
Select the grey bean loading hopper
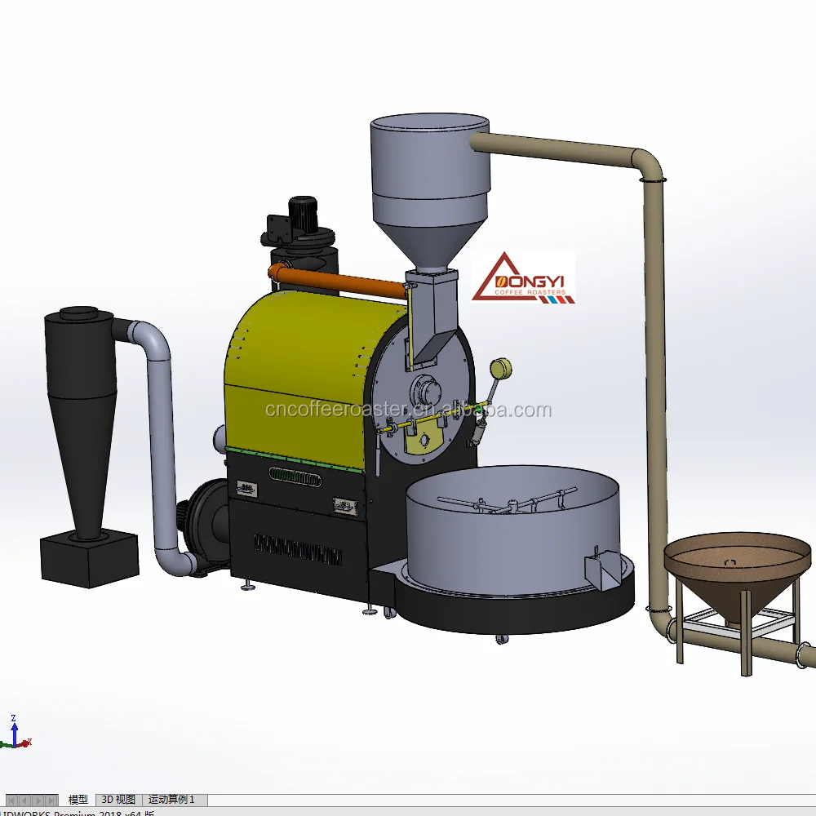click(430, 193)
